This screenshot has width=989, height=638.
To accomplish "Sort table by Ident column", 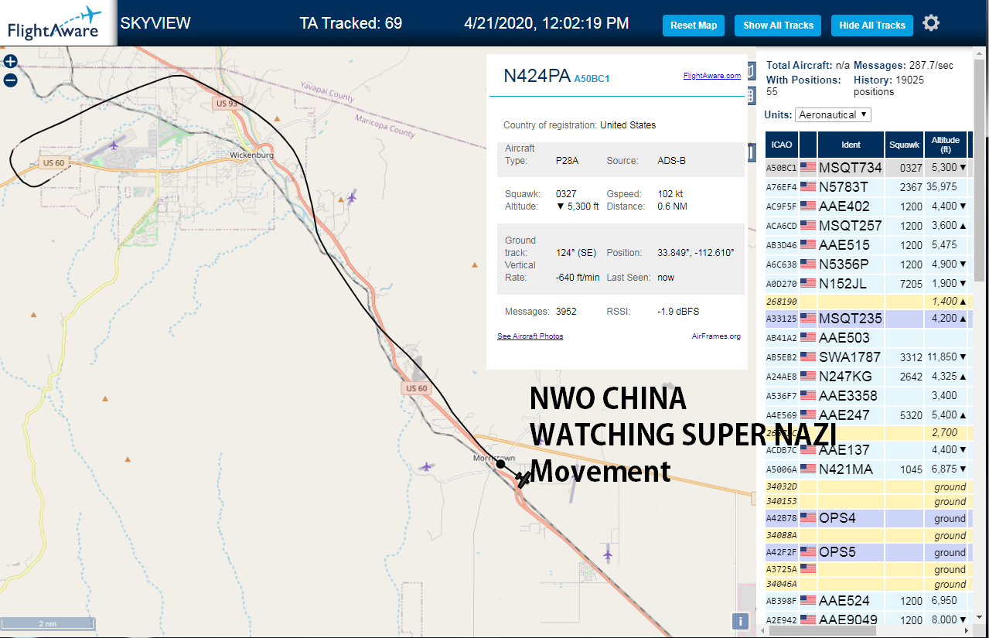I will [851, 145].
